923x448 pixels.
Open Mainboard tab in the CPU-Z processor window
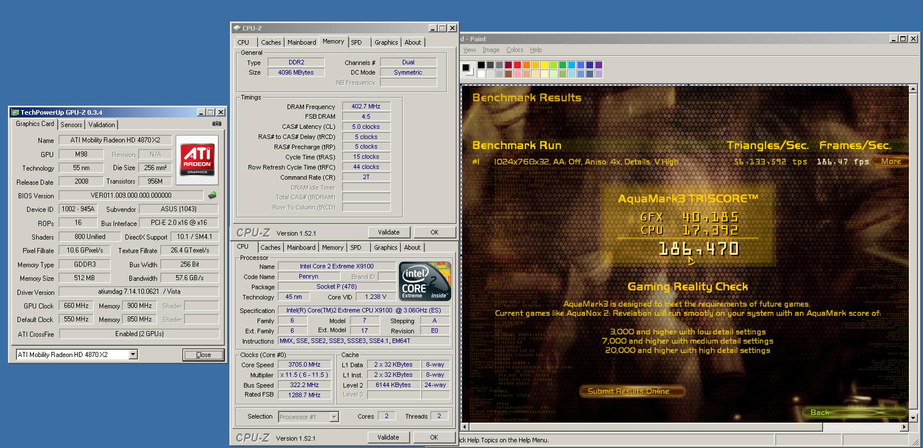tap(301, 247)
